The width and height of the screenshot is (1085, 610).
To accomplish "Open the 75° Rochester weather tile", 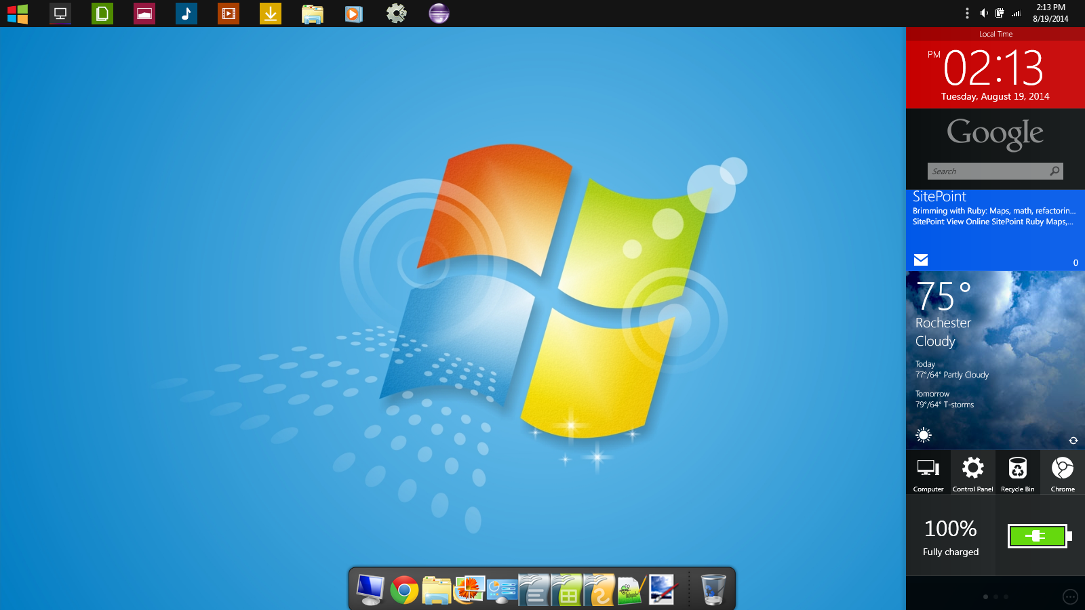I will click(x=995, y=360).
